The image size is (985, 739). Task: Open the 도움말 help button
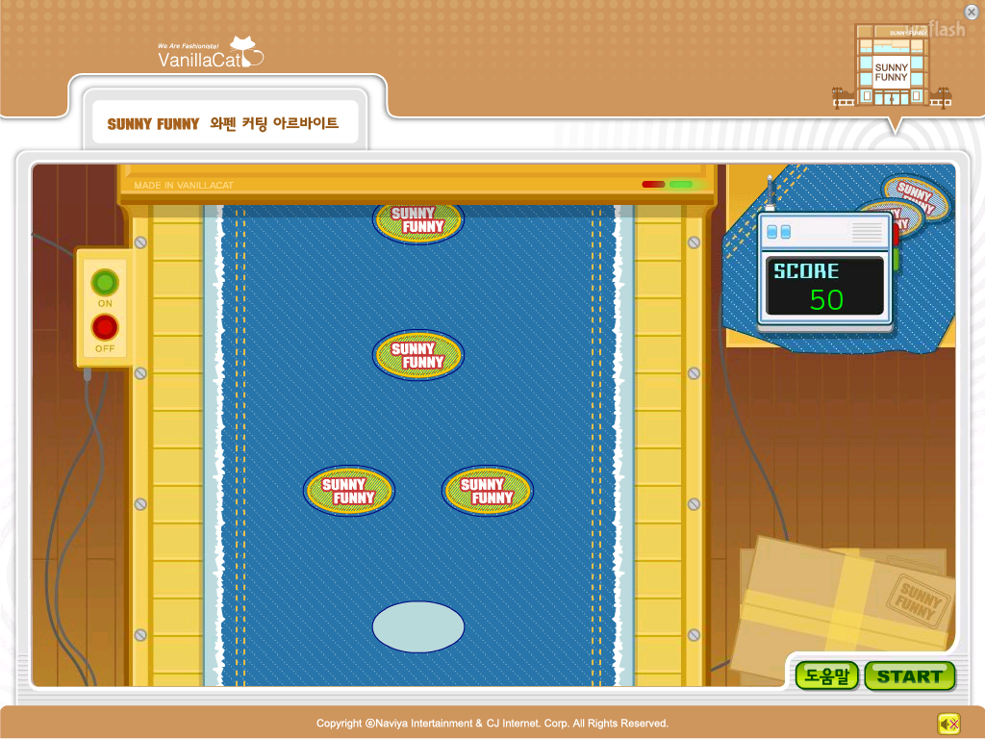[x=826, y=676]
